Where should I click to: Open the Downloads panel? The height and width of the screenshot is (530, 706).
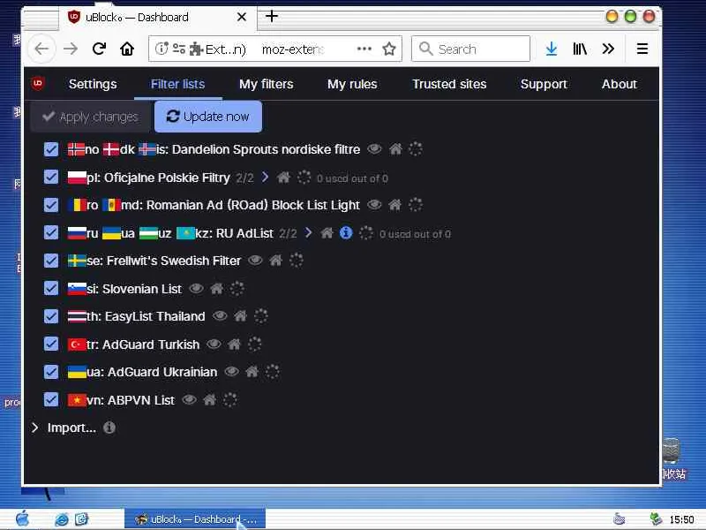click(x=551, y=49)
